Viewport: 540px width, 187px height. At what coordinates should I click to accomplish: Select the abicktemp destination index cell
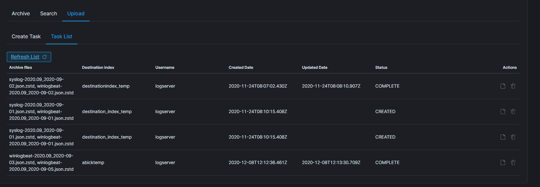pos(93,162)
